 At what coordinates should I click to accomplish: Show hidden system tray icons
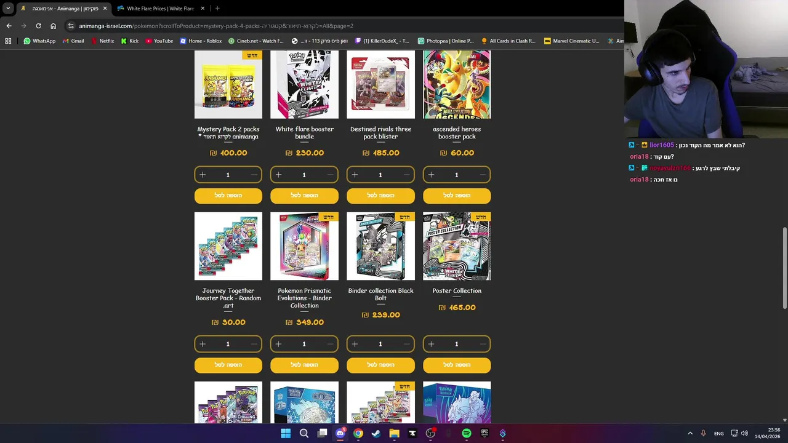pos(689,433)
